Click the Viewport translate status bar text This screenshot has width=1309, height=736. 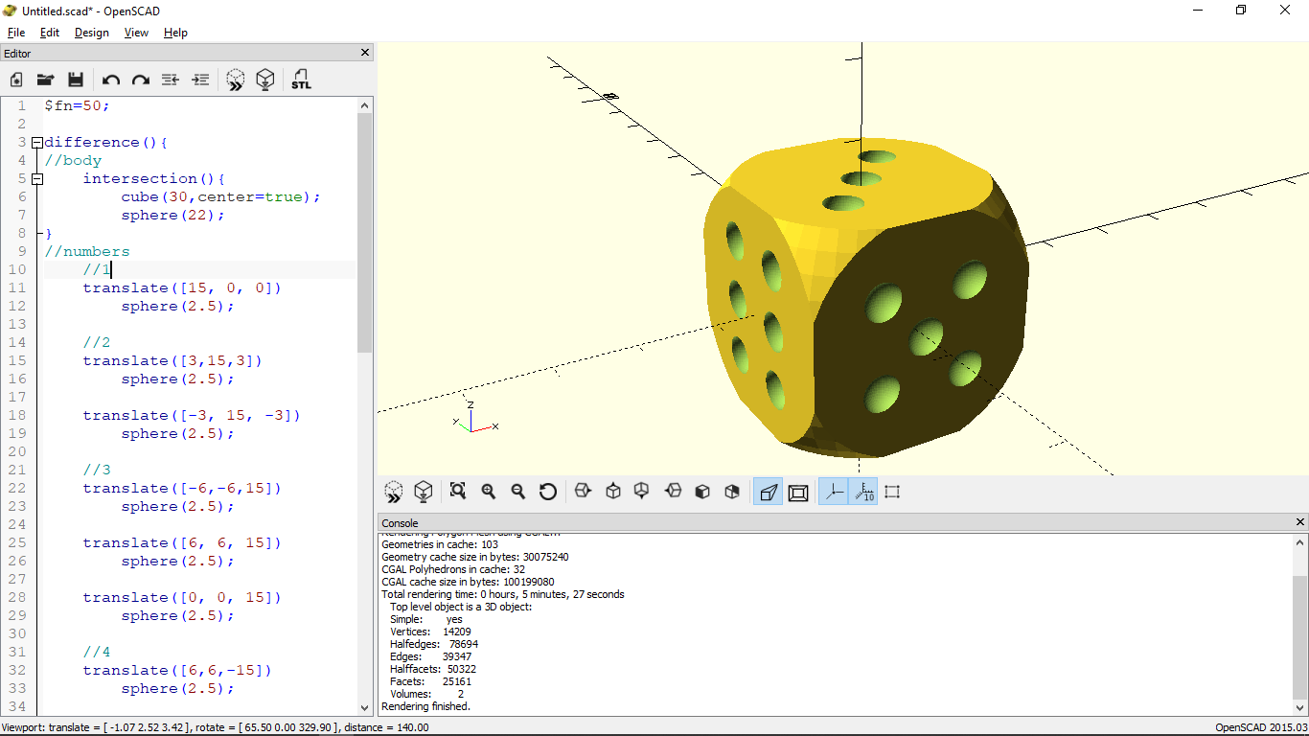(217, 728)
